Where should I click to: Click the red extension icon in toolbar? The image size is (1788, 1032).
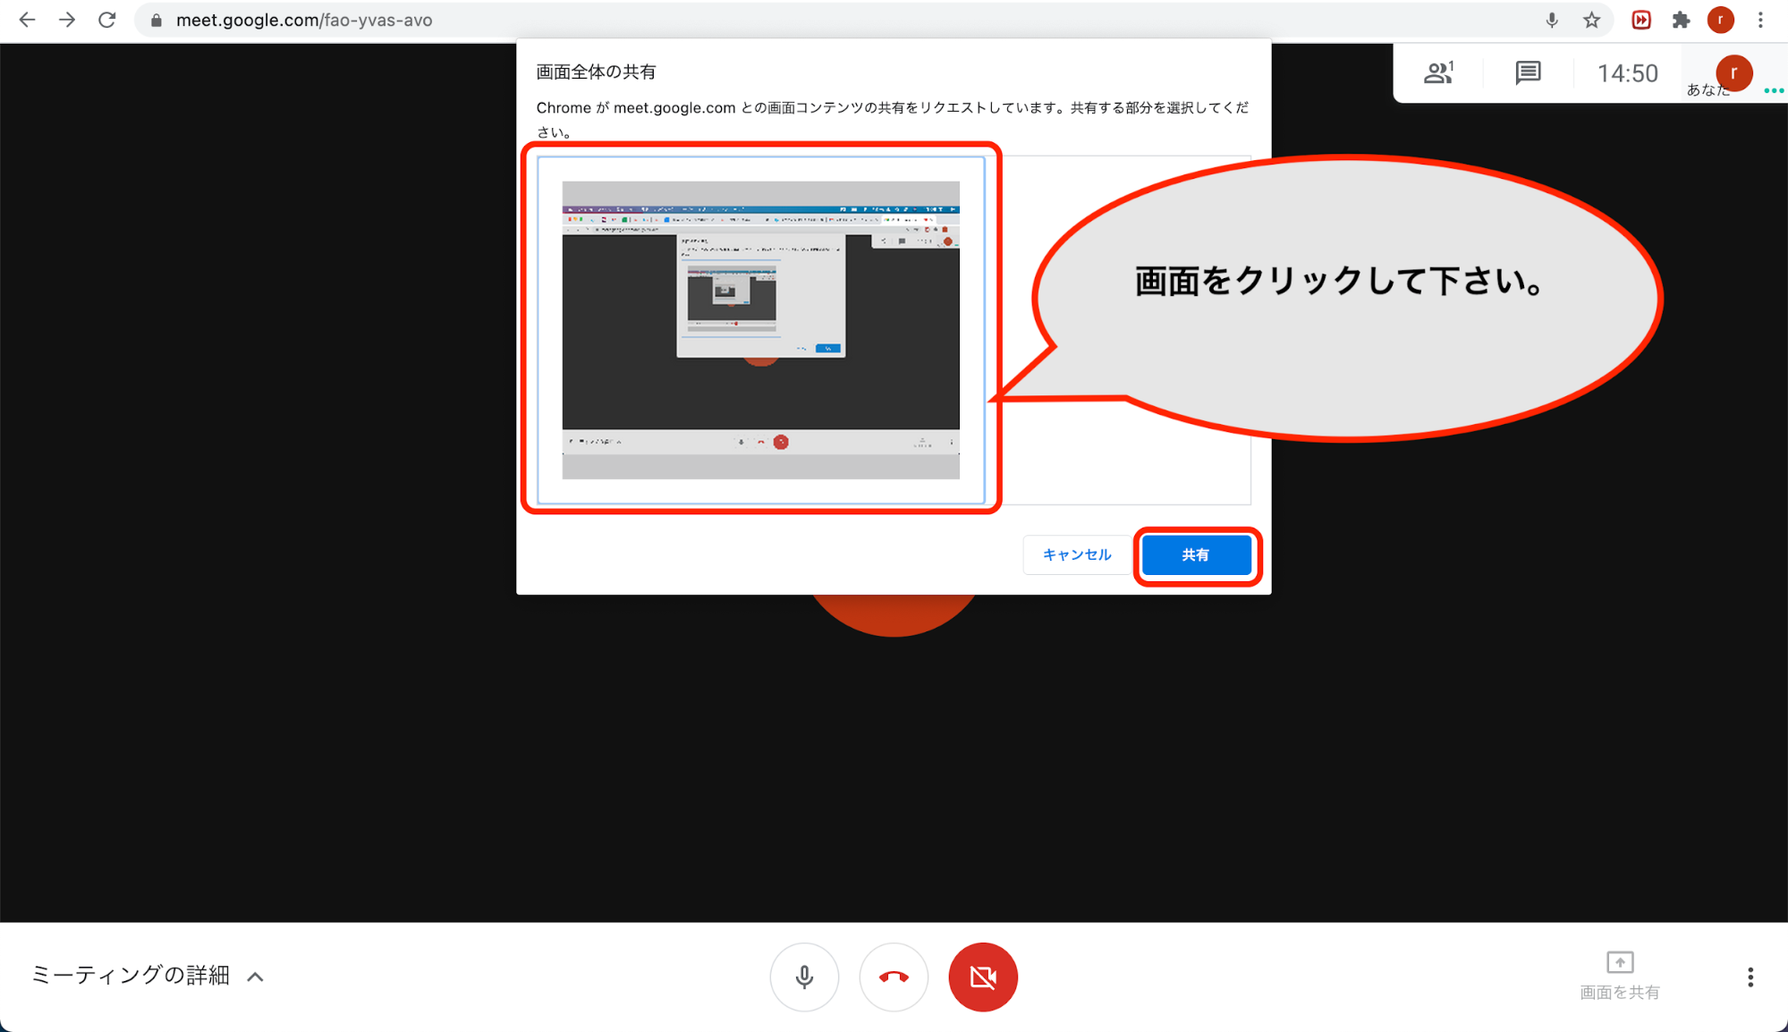pos(1641,20)
